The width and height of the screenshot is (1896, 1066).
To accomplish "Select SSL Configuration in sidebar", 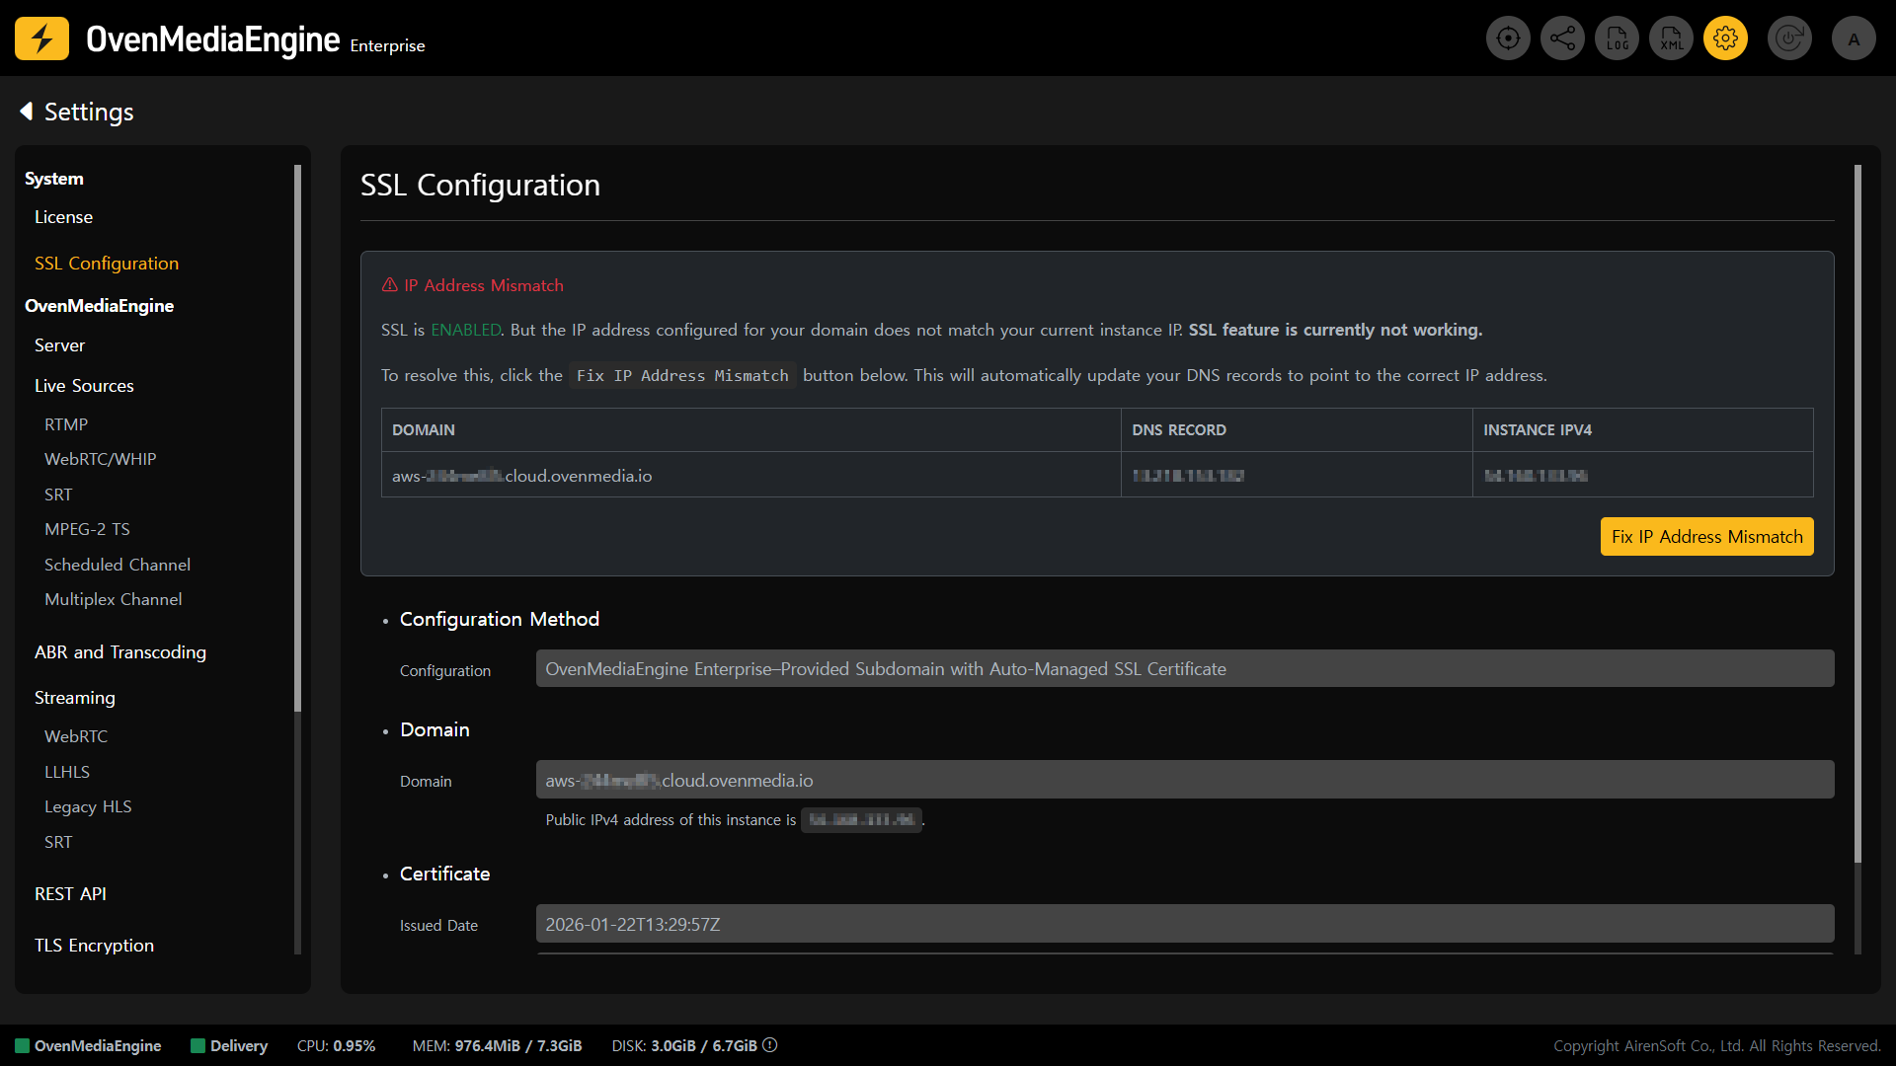I will [x=107, y=264].
